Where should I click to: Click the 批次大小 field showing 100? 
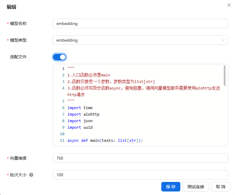tap(140, 175)
